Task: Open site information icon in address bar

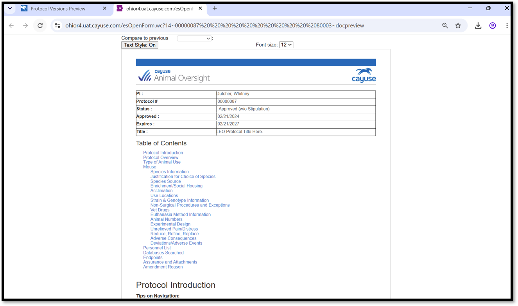Action: tap(57, 25)
